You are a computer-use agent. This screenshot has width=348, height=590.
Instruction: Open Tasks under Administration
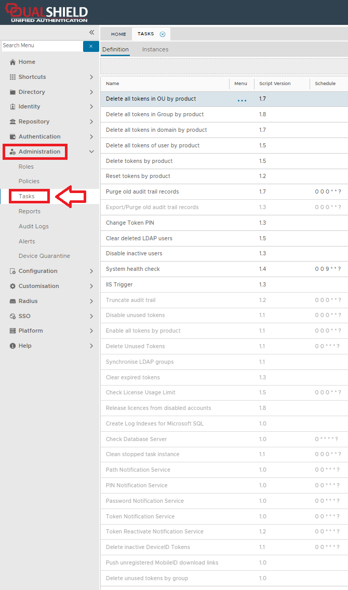click(26, 197)
